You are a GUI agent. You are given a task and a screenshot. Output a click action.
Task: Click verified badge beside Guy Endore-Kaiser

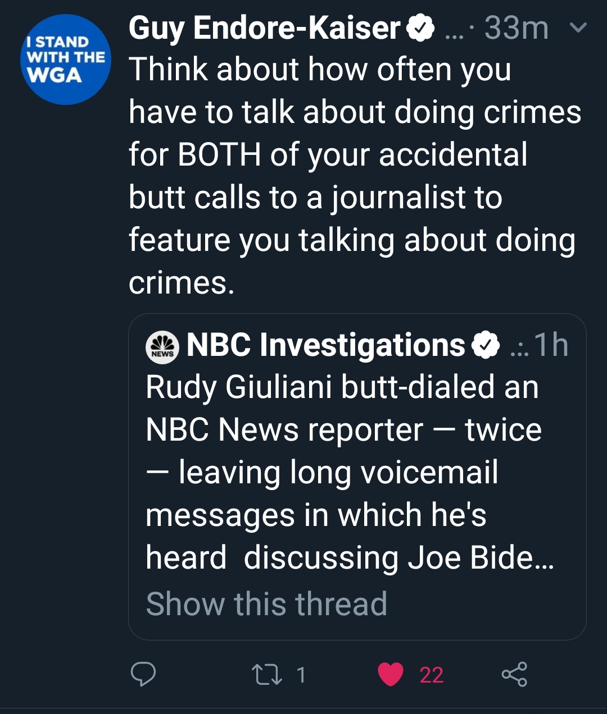tap(420, 29)
